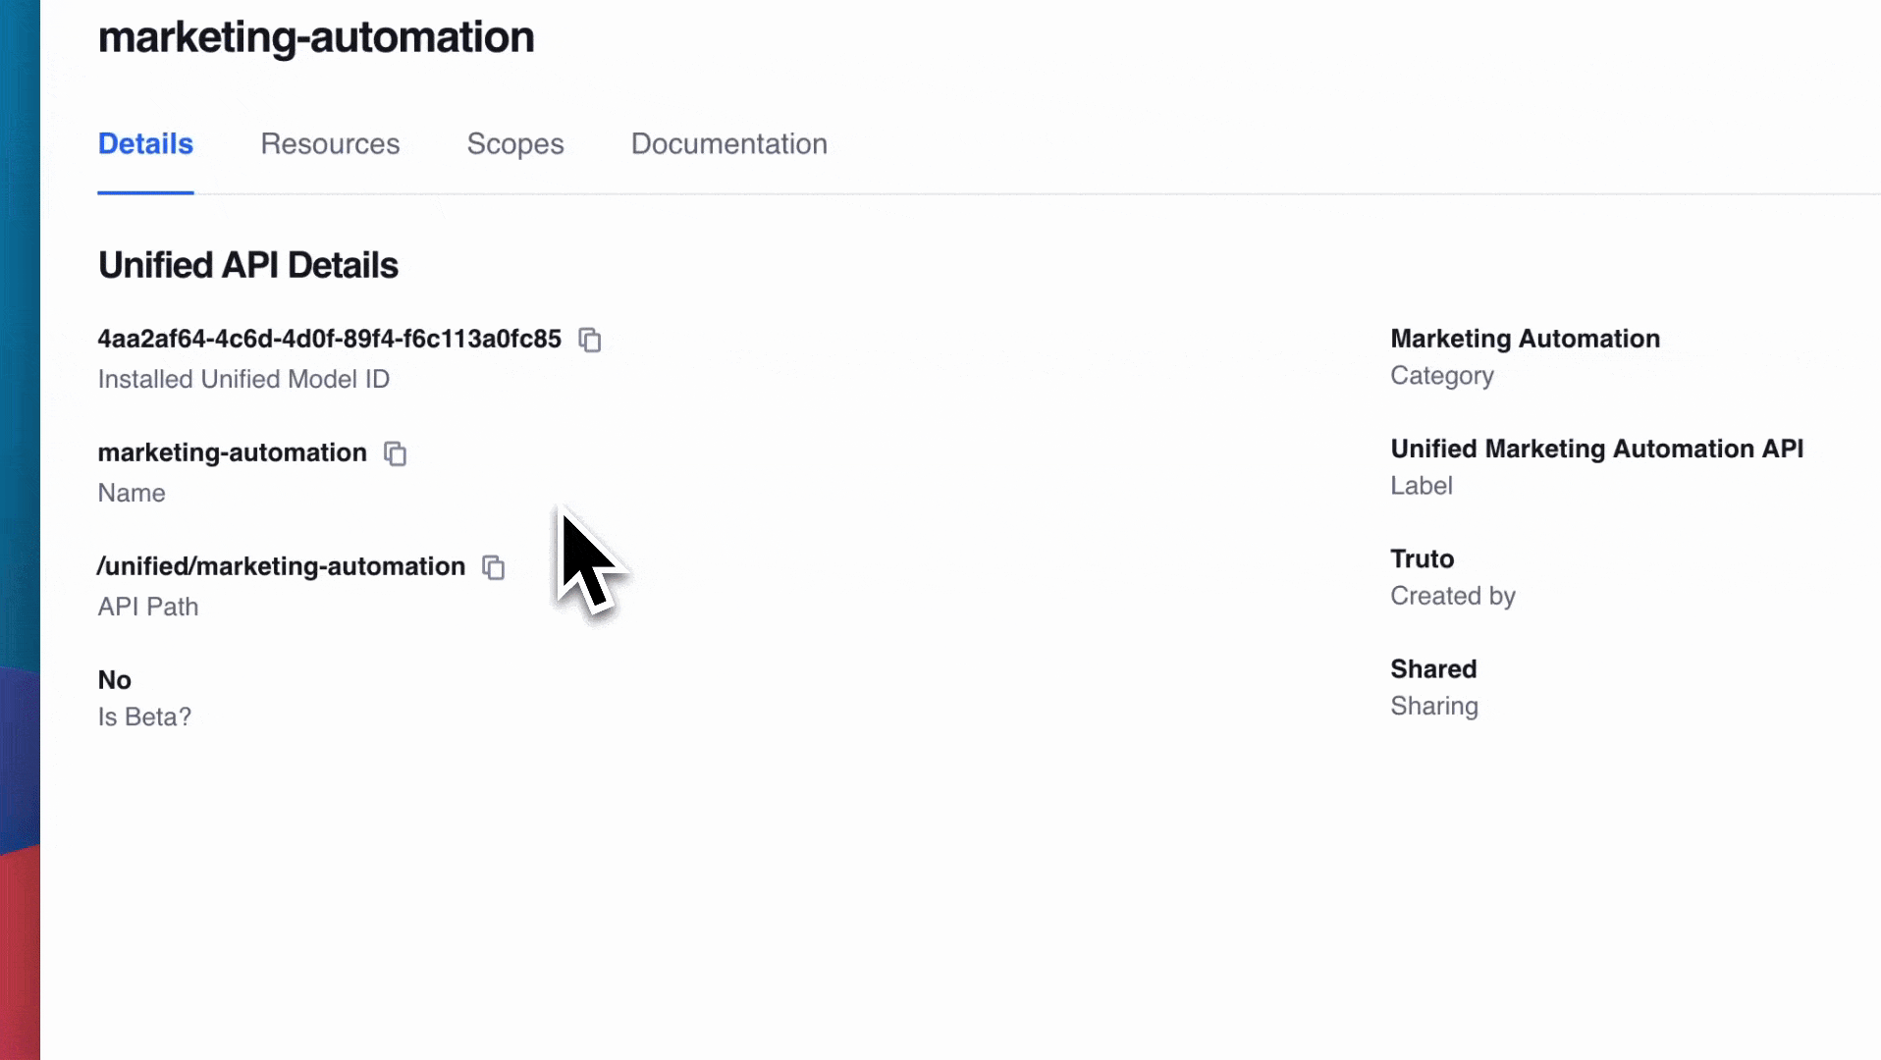The image size is (1881, 1060).
Task: Copy the /unified/marketing-automation API path
Action: (x=493, y=567)
